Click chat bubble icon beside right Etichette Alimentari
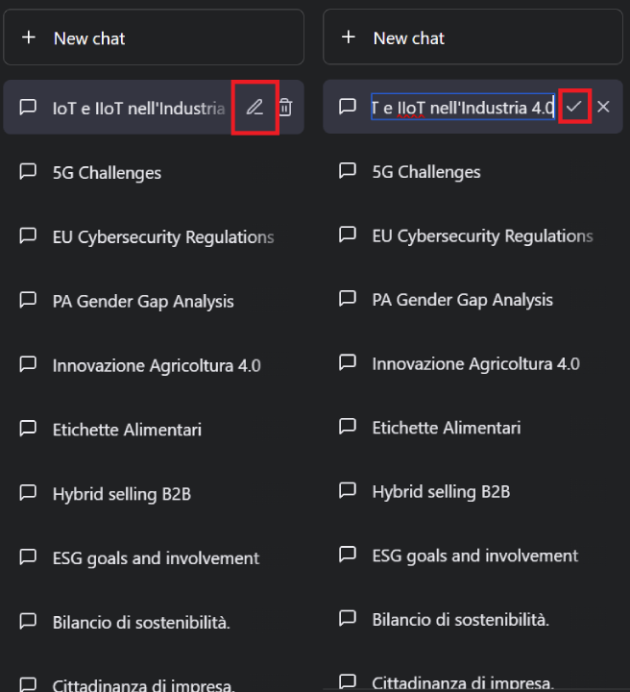630x692 pixels. (349, 428)
